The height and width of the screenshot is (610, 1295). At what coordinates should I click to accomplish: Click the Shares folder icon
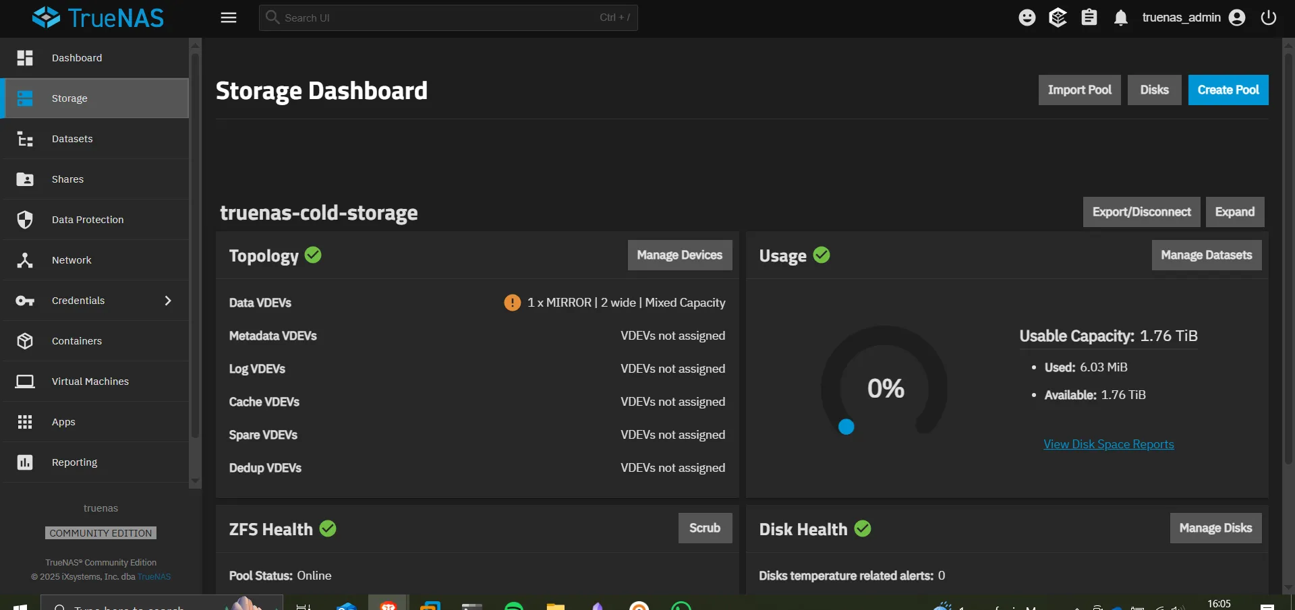coord(25,179)
